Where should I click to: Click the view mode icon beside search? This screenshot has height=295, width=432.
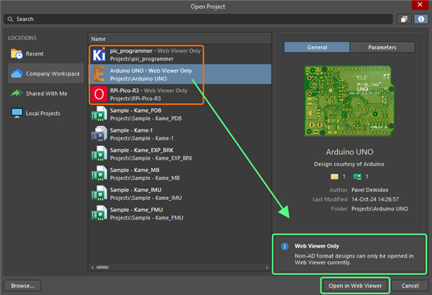pyautogui.click(x=404, y=19)
